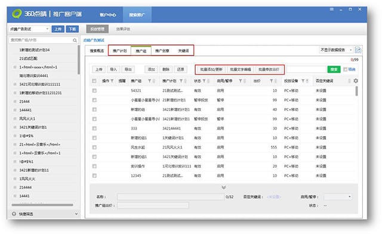Focus the table search field beside 搜索 button
The image size is (382, 234).
(306, 69)
